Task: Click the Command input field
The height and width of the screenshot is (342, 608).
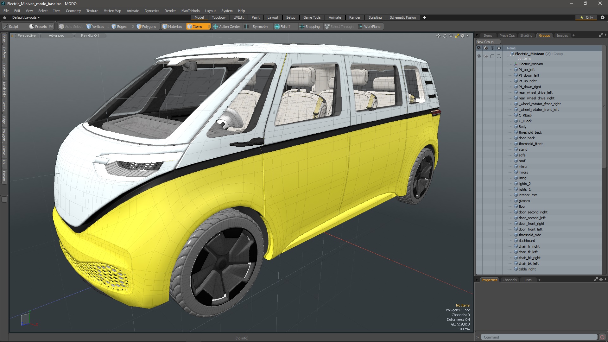Action: [x=538, y=337]
